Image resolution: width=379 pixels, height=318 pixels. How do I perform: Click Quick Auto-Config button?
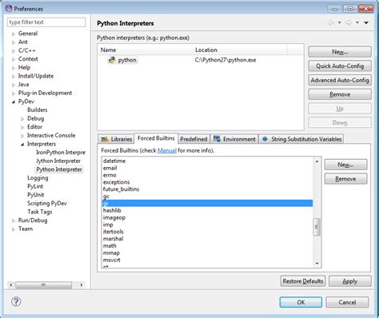[340, 66]
